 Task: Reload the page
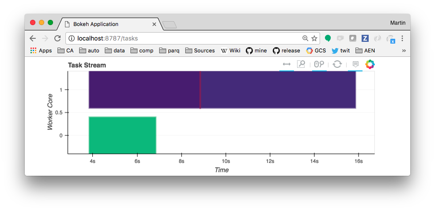click(x=57, y=38)
